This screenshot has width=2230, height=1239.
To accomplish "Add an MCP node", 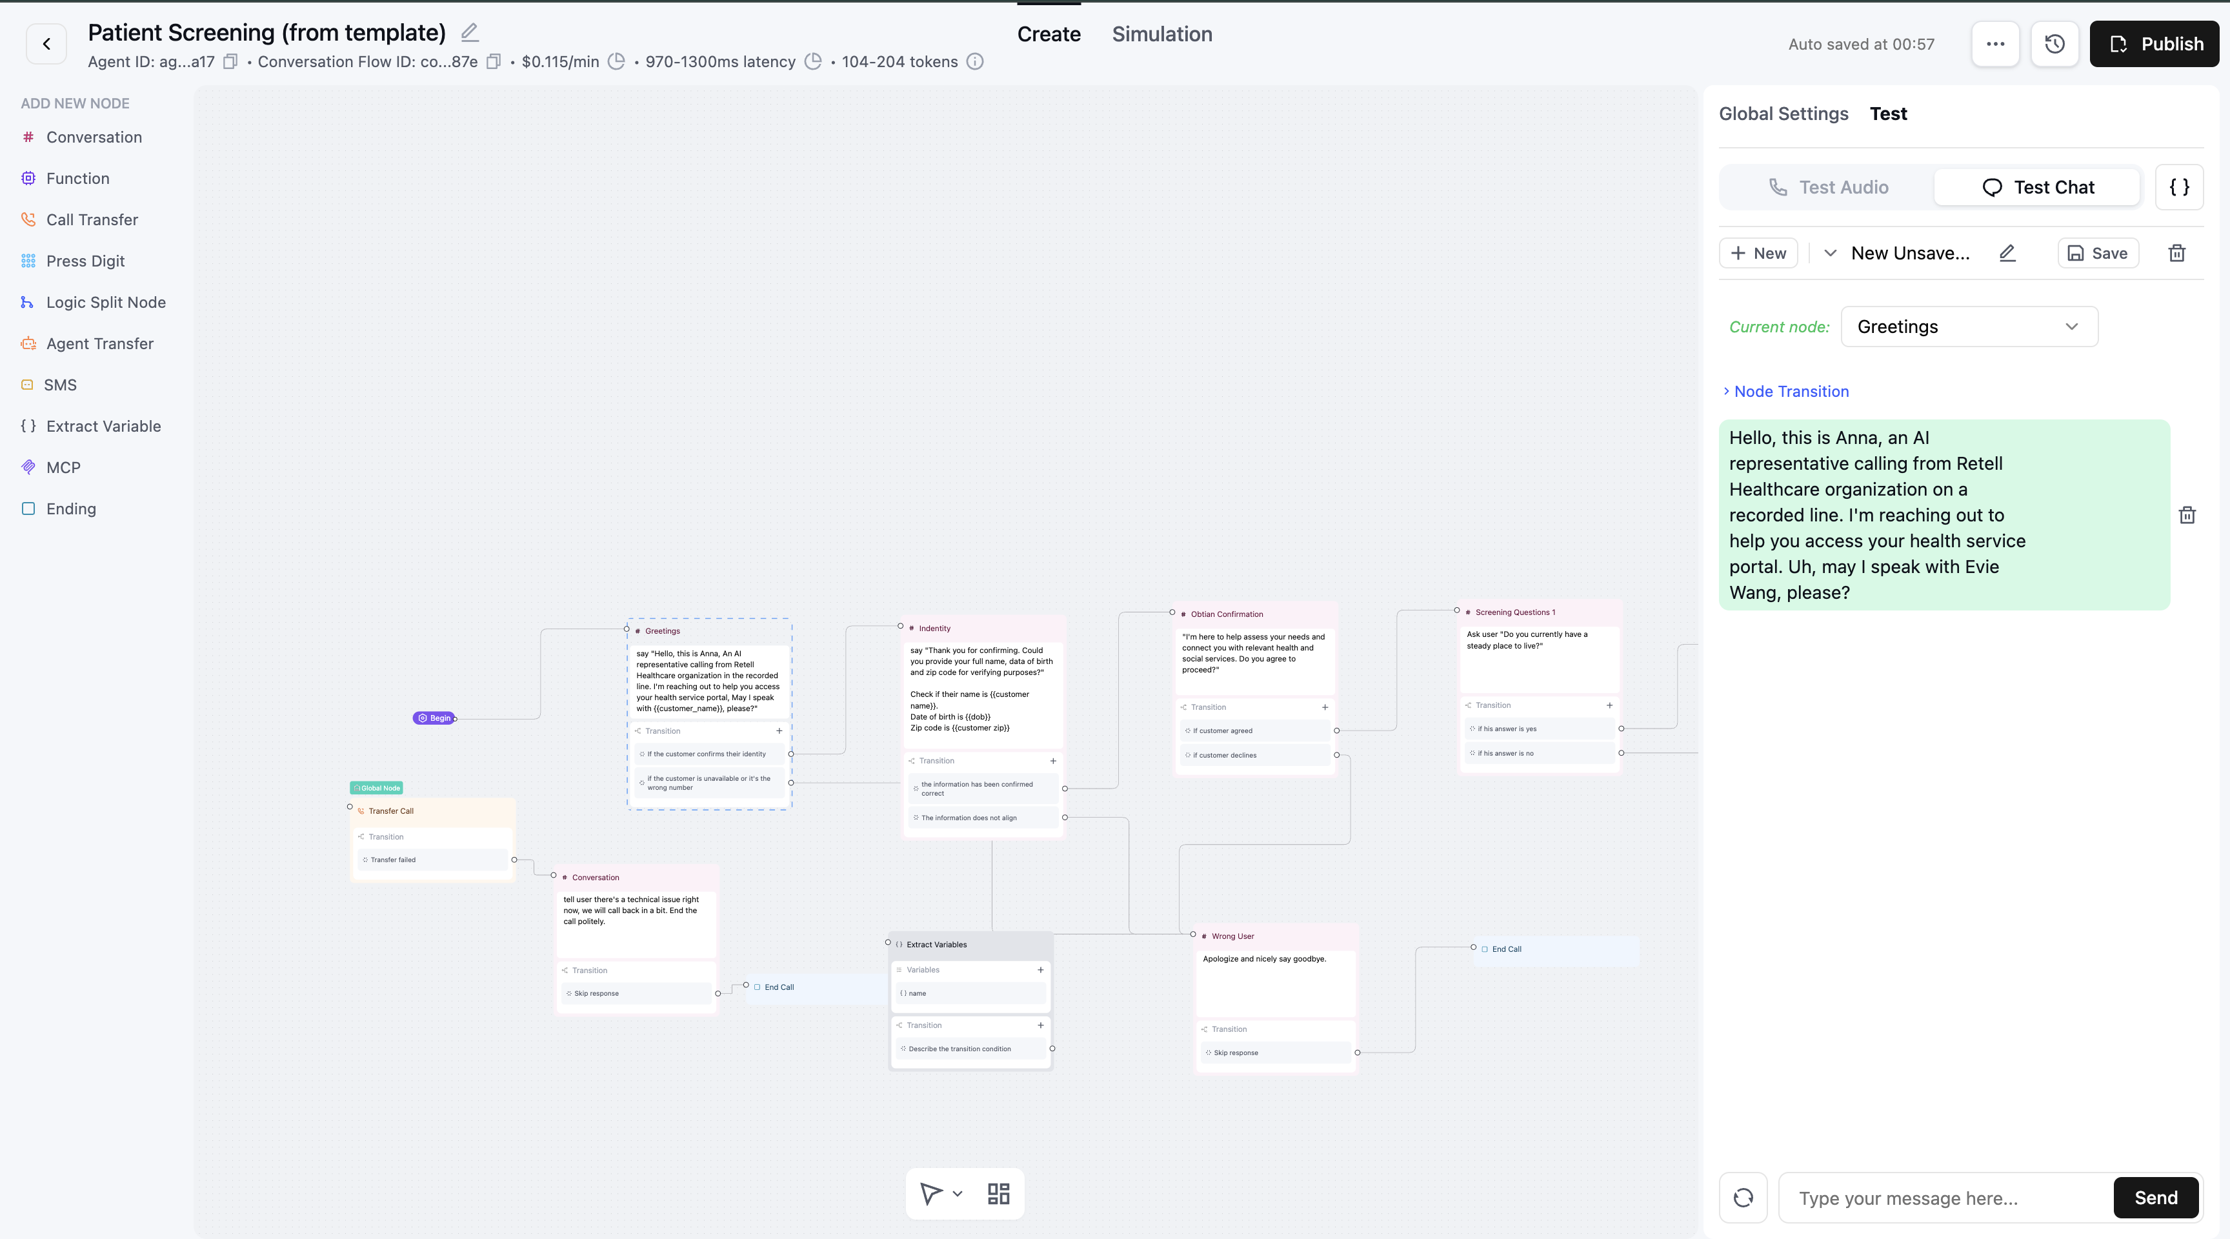I will tap(50, 468).
